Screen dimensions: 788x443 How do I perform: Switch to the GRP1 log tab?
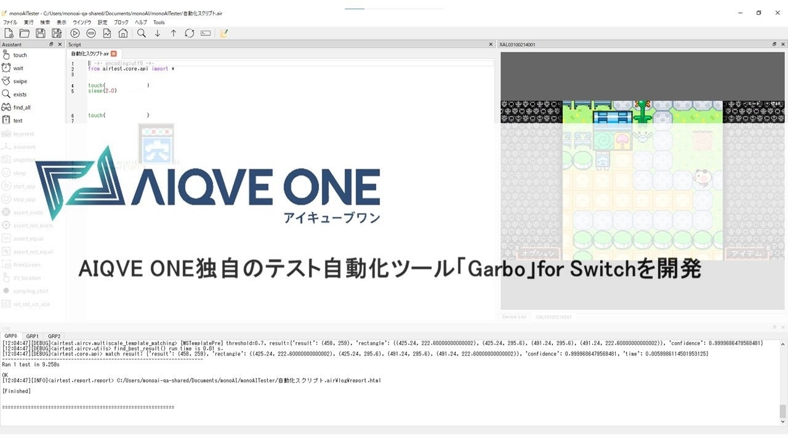coord(33,336)
